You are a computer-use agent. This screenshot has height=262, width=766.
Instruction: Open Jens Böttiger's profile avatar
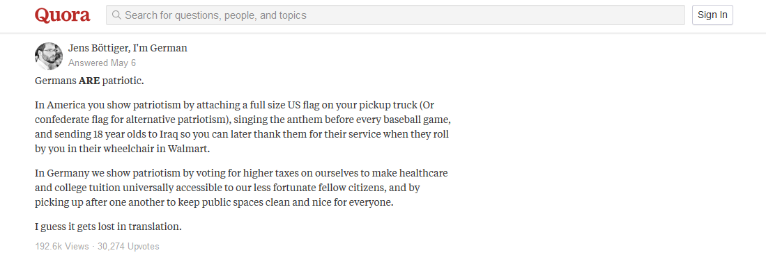(49, 56)
